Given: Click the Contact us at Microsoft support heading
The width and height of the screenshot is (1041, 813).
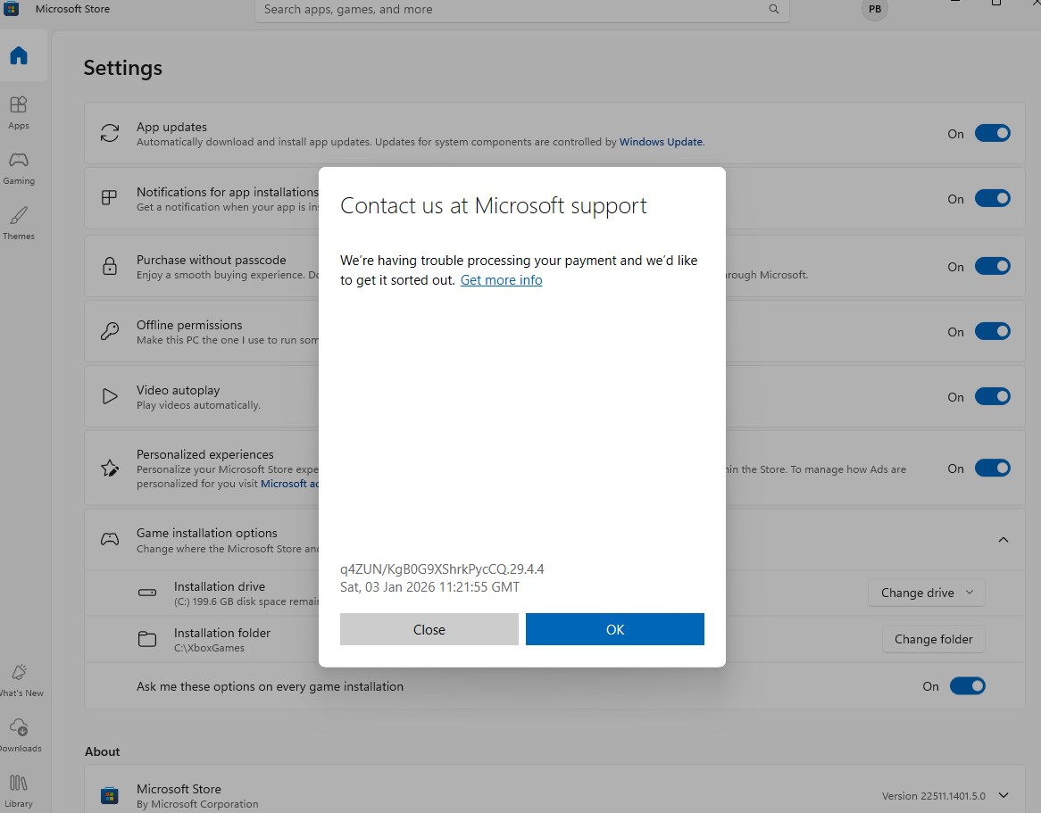Looking at the screenshot, I should click(x=494, y=206).
